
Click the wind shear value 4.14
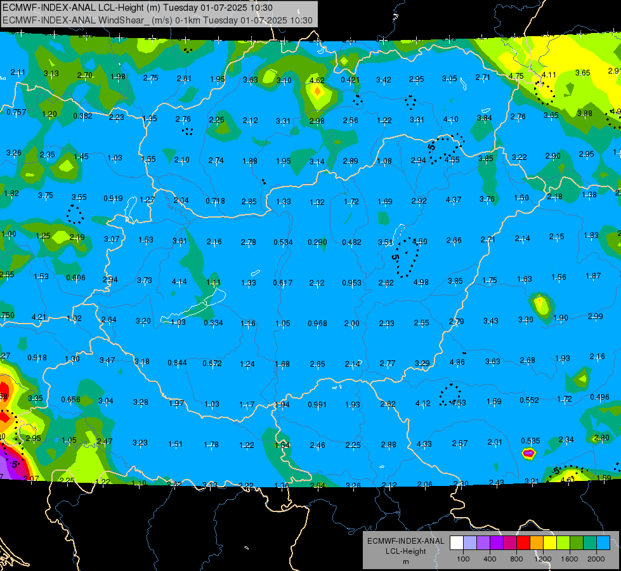[x=179, y=282]
